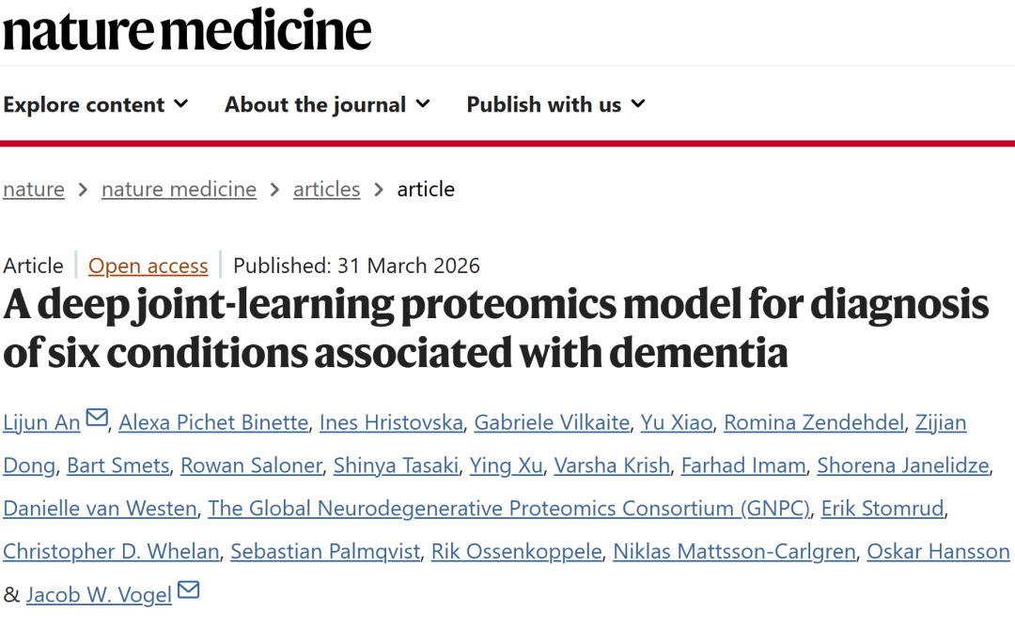This screenshot has width=1015, height=626.
Task: Navigate to the articles breadcrumb
Action: point(326,189)
